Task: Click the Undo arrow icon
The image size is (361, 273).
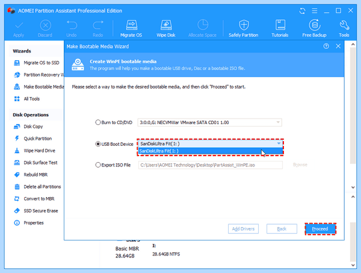Action: pos(72,25)
